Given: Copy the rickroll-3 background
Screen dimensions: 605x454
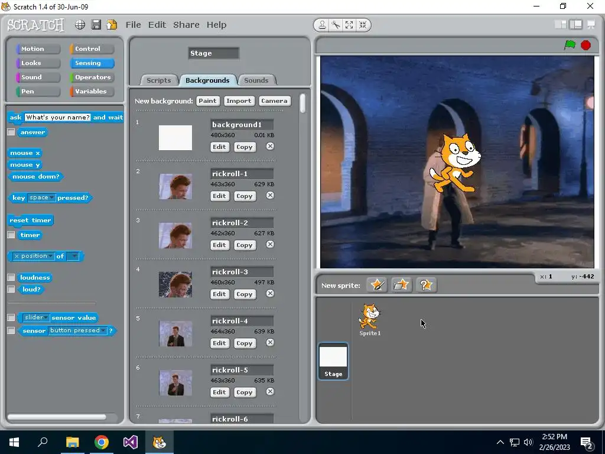Looking at the screenshot, I should click(244, 294).
